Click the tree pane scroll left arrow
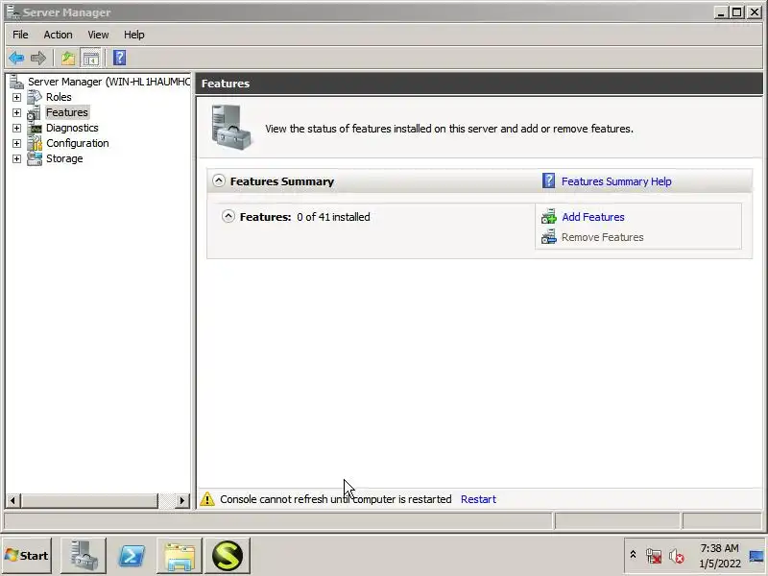 [12, 500]
